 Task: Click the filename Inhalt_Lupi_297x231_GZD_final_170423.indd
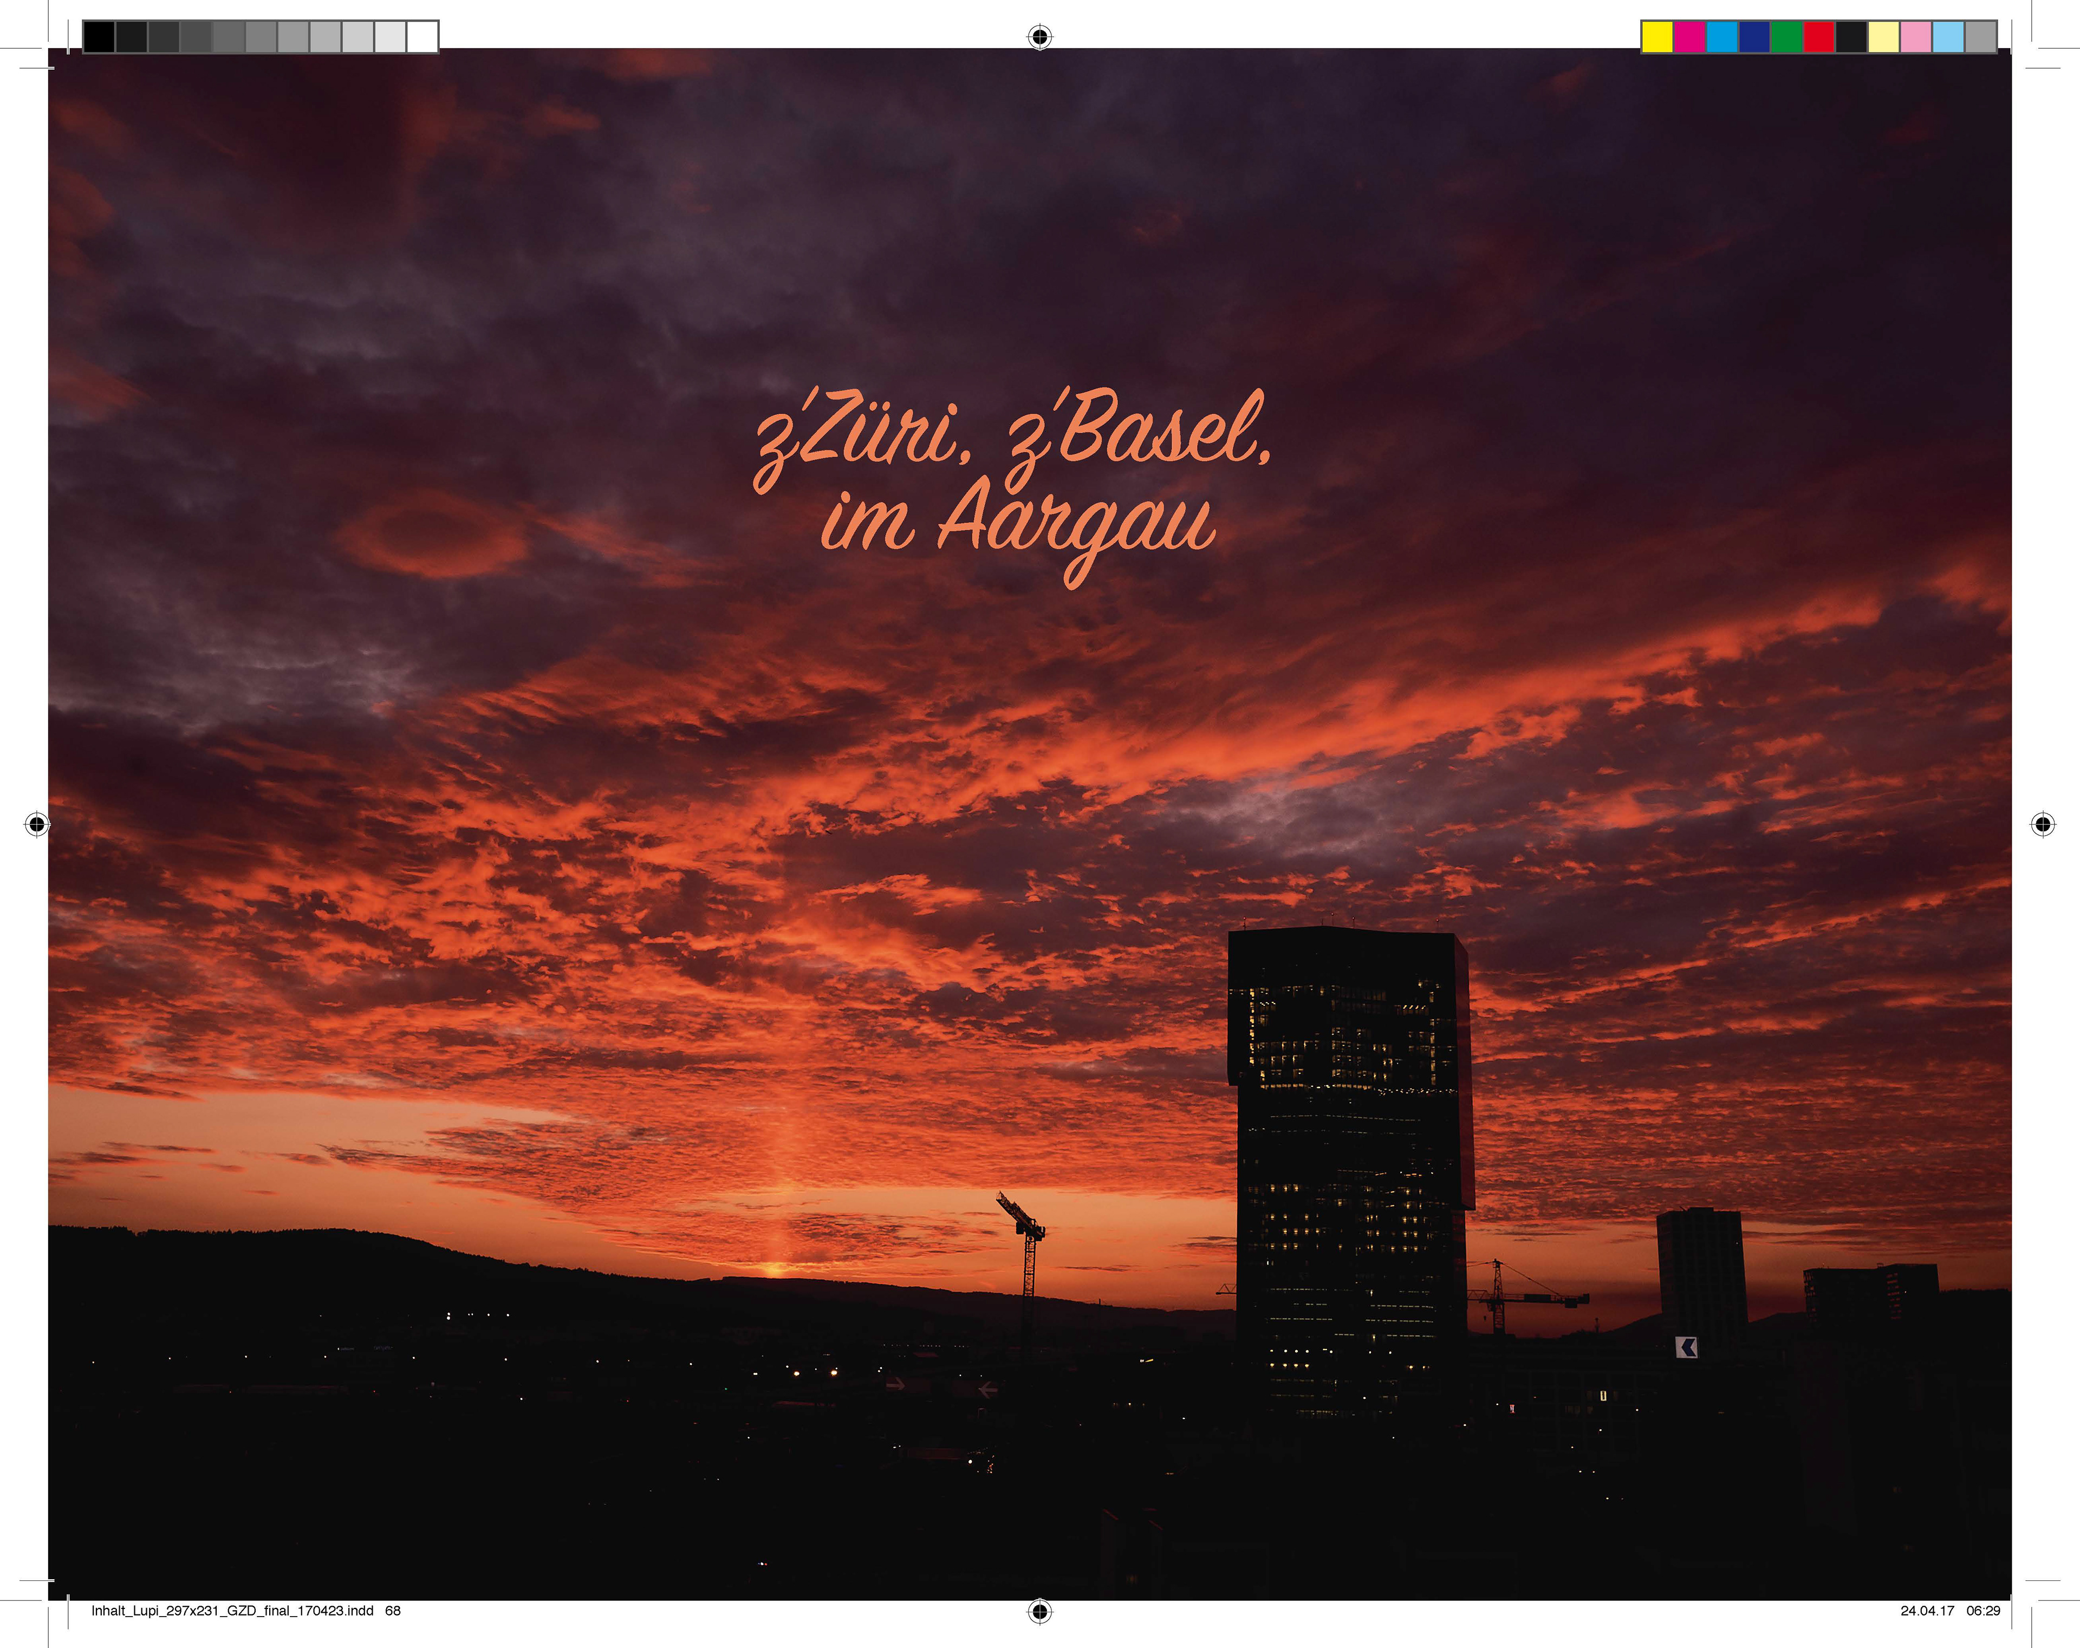click(x=232, y=1611)
